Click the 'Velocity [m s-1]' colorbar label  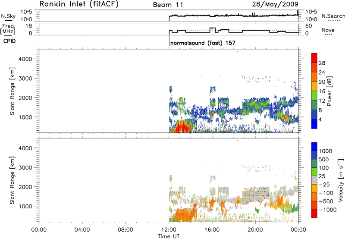[341, 180]
